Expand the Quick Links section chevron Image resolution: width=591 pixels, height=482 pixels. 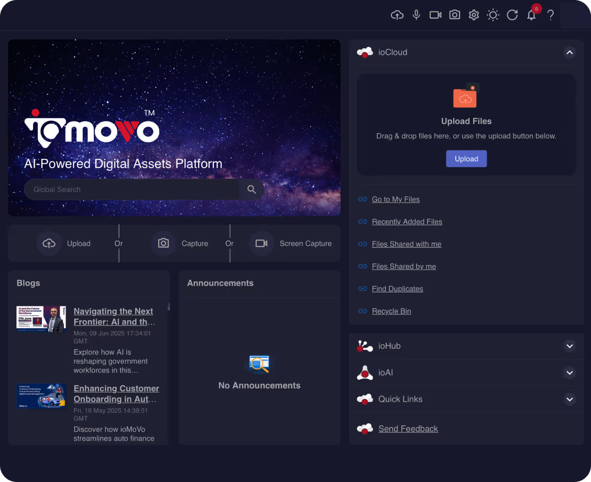coord(570,399)
